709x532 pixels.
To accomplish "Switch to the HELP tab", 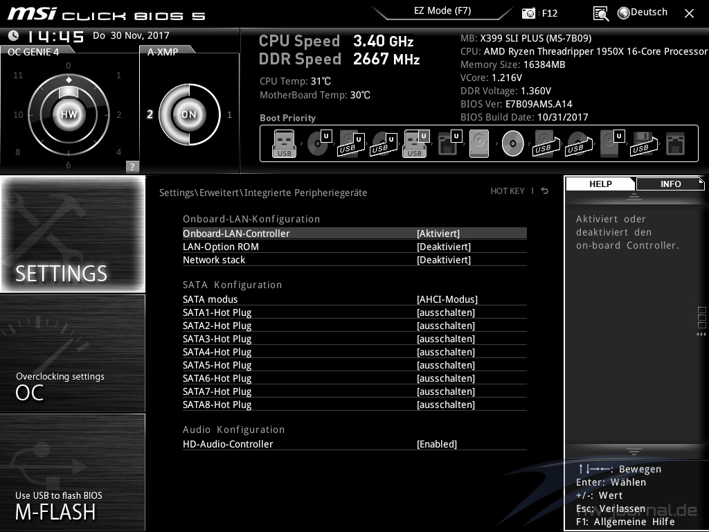I will (600, 184).
